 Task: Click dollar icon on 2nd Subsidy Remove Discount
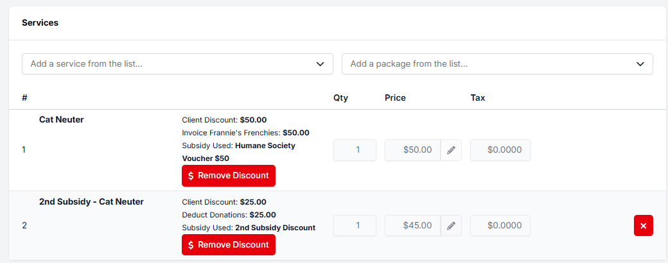coord(191,245)
